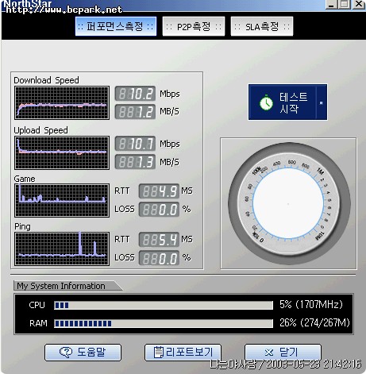Open help with the 도움말 button
Image resolution: width=366 pixels, height=374 pixels.
(x=83, y=353)
